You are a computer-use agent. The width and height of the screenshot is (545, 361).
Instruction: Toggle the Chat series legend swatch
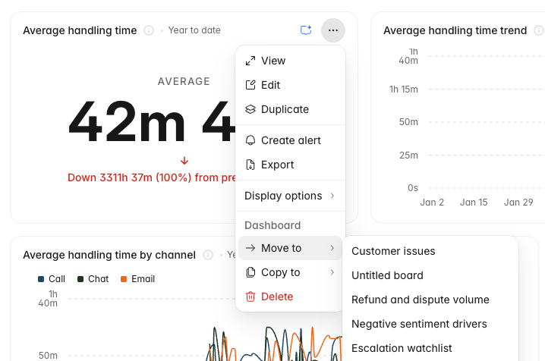(x=80, y=279)
